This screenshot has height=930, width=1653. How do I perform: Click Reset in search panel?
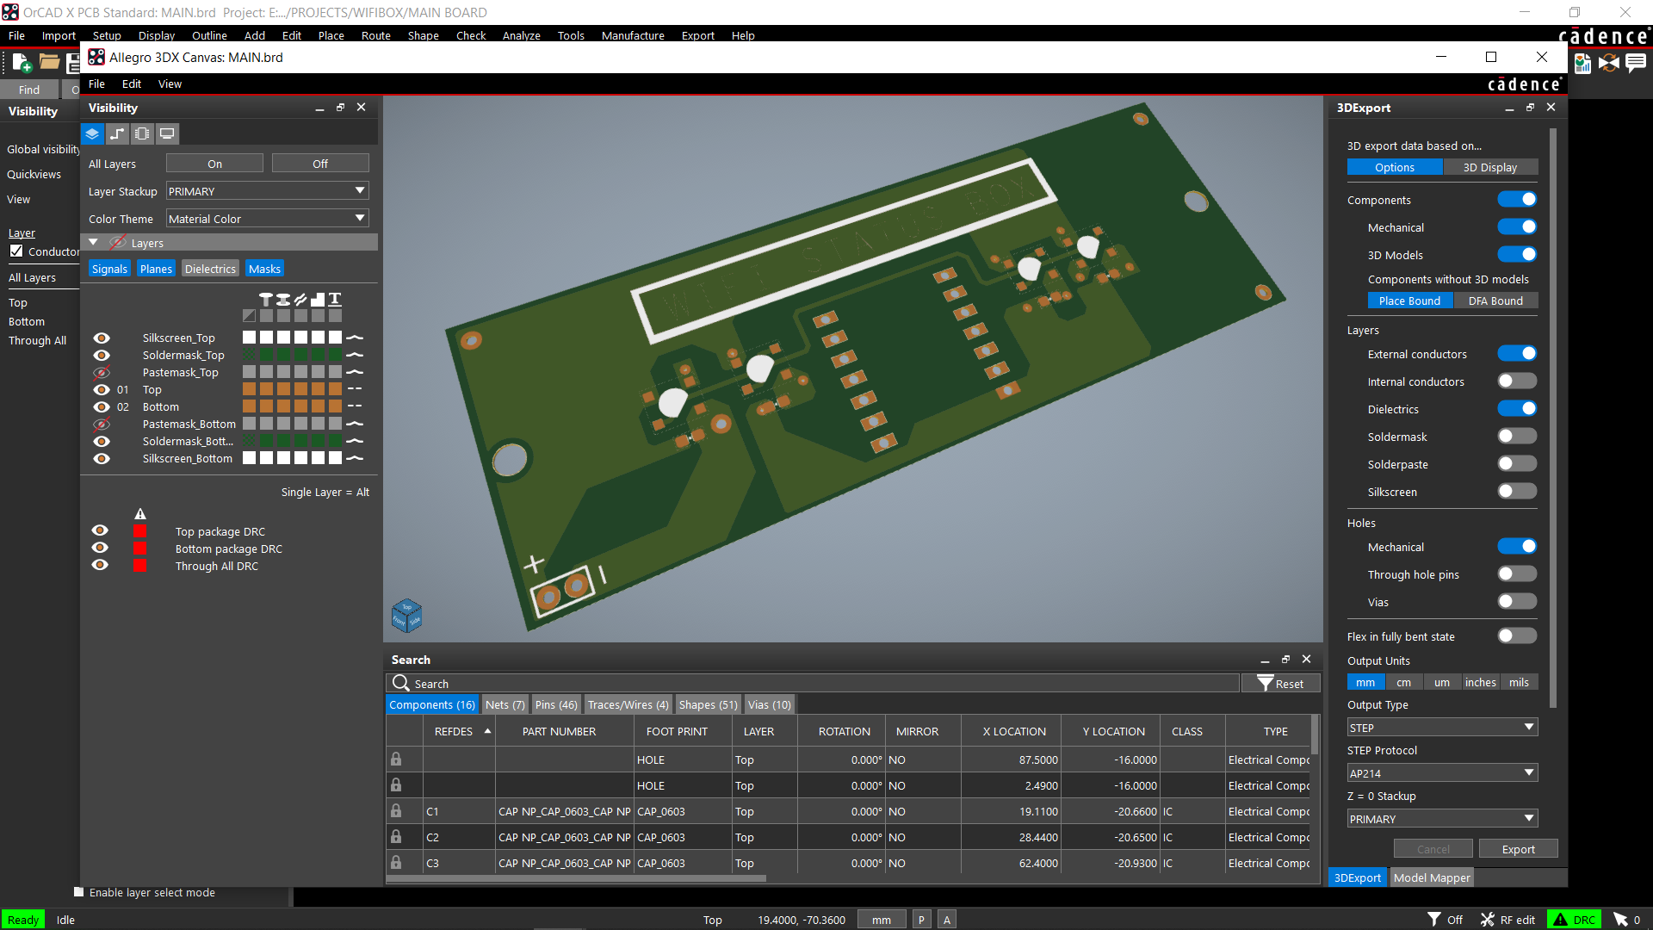(x=1280, y=683)
